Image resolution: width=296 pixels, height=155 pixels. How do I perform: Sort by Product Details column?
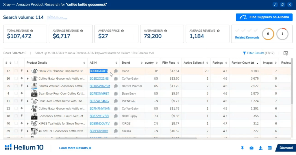[x=84, y=63]
